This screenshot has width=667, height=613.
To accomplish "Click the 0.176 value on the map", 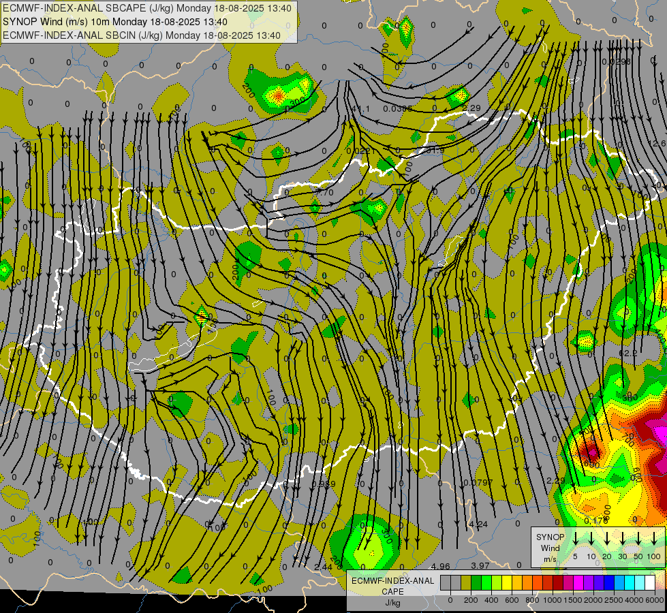I will tap(595, 520).
